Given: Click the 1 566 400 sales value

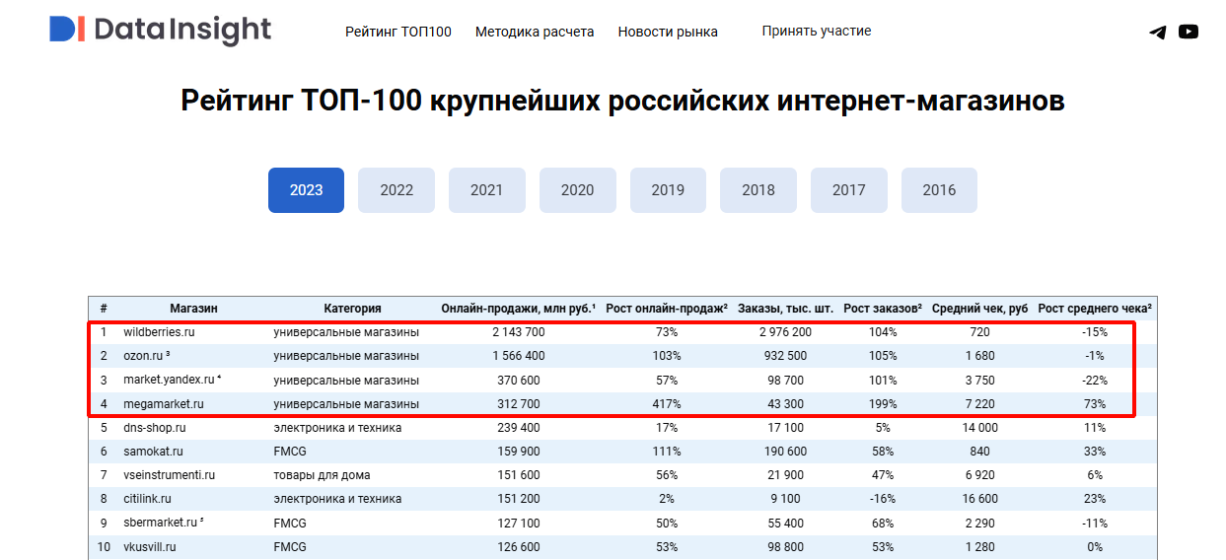Looking at the screenshot, I should (518, 356).
